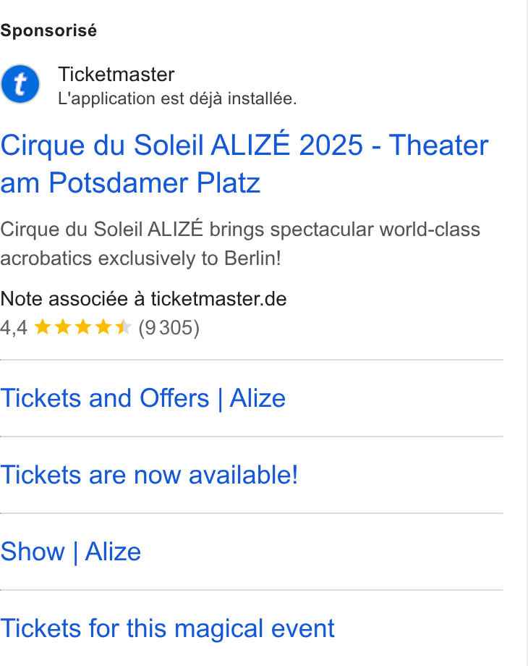Click the second gold rating star
The width and height of the screenshot is (528, 666).
(63, 327)
